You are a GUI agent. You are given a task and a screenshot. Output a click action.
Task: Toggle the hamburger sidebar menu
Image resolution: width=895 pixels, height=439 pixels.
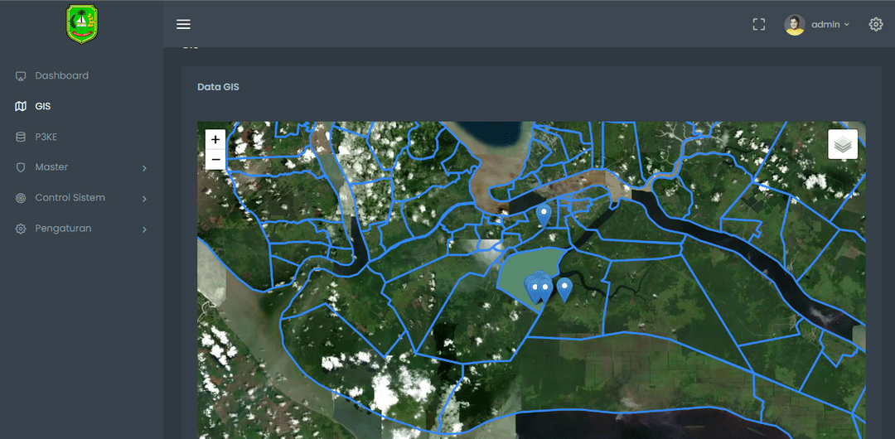183,24
